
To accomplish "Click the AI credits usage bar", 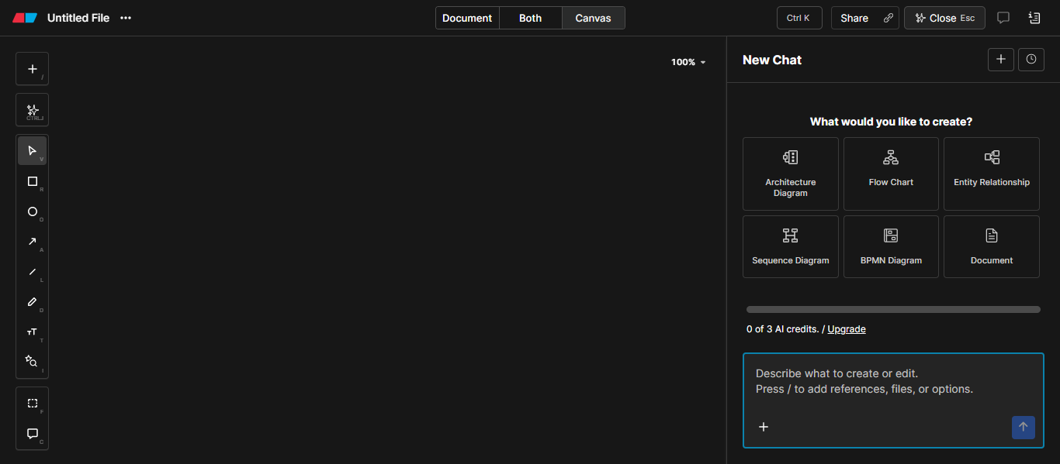I will [893, 309].
